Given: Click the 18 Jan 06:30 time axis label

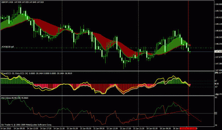Looking at the screenshot, I should click(166, 129).
